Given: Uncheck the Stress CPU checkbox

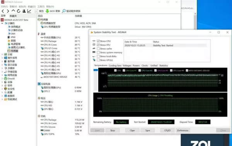Looking at the screenshot, I should [98, 41].
